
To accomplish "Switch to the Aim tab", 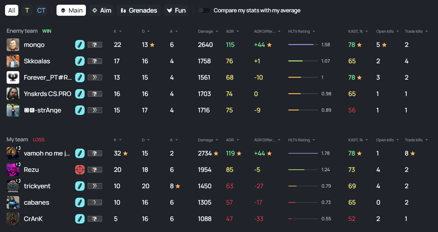I will tap(101, 10).
